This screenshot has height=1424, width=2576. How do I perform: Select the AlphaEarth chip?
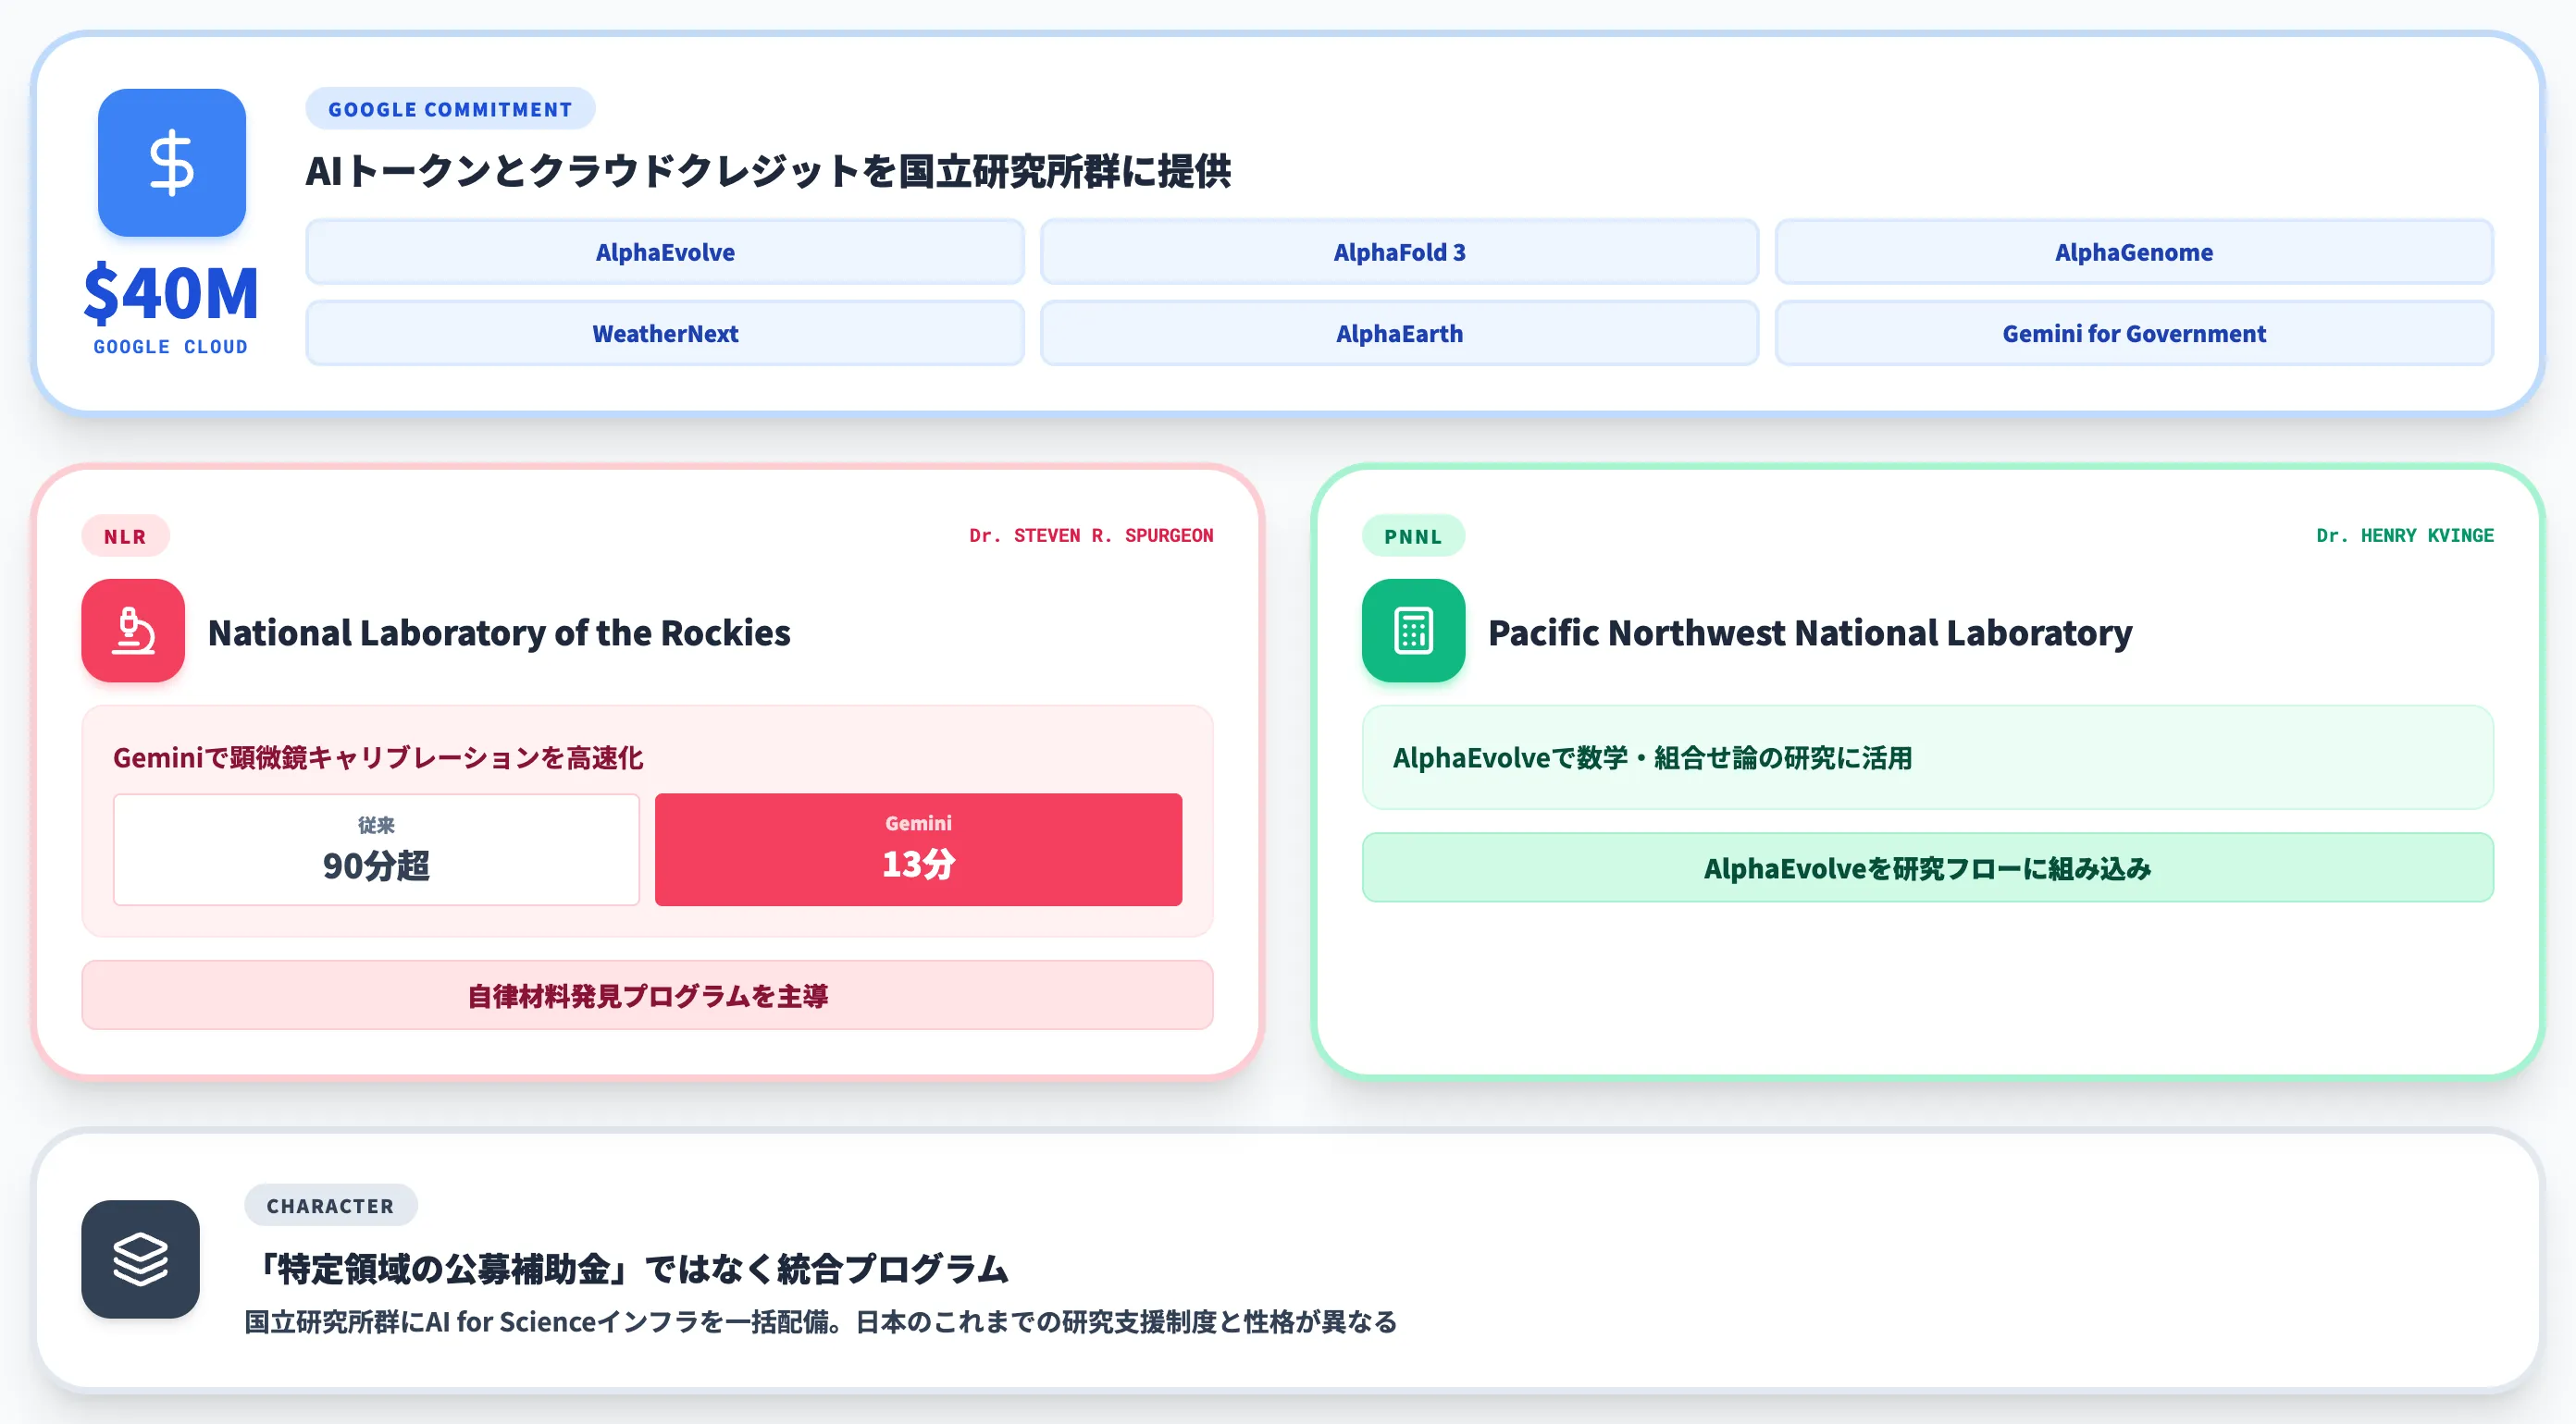1399,333
